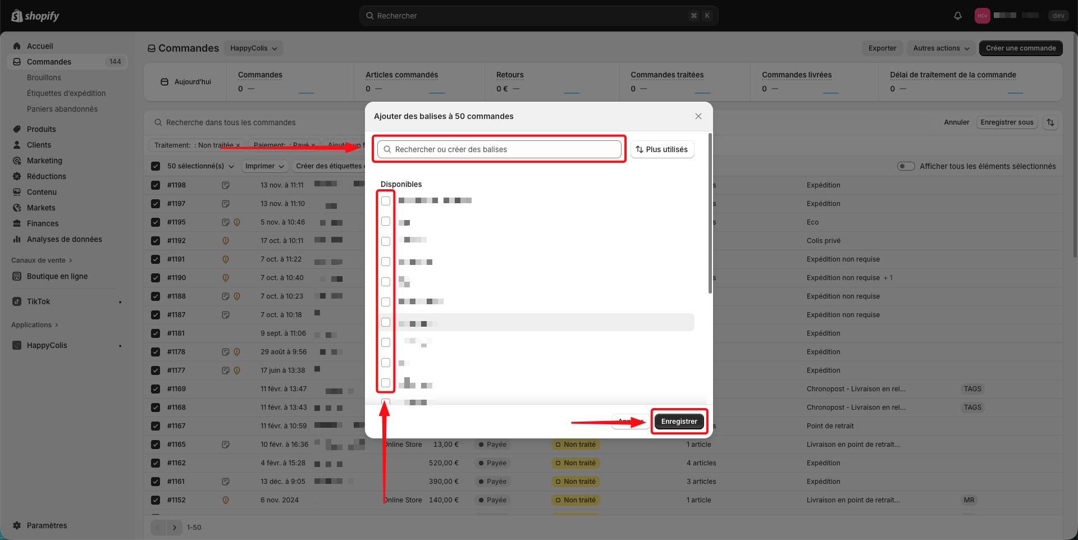Close the add tags dialog
The width and height of the screenshot is (1078, 540).
click(x=698, y=116)
